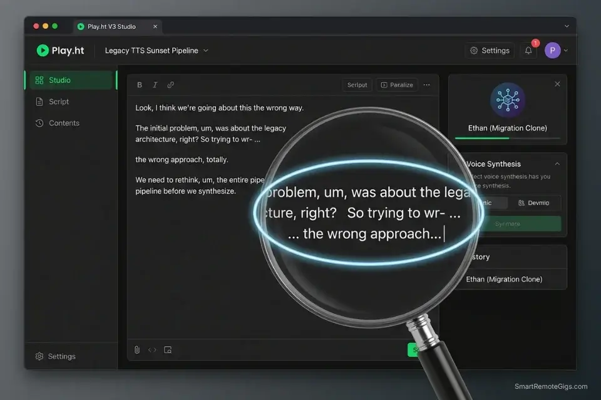Click the Contents history clock icon

(x=39, y=123)
